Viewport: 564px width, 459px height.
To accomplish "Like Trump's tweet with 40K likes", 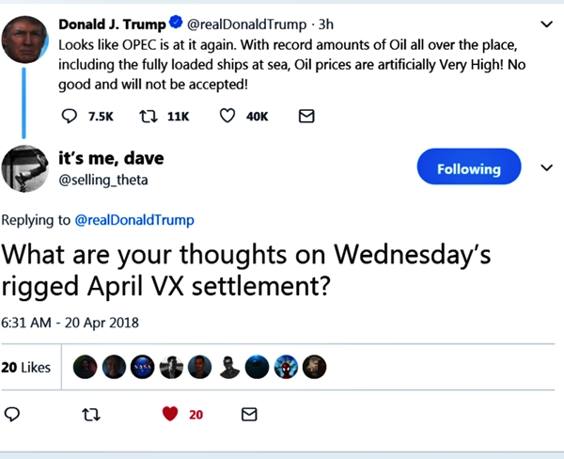I will click(x=227, y=116).
